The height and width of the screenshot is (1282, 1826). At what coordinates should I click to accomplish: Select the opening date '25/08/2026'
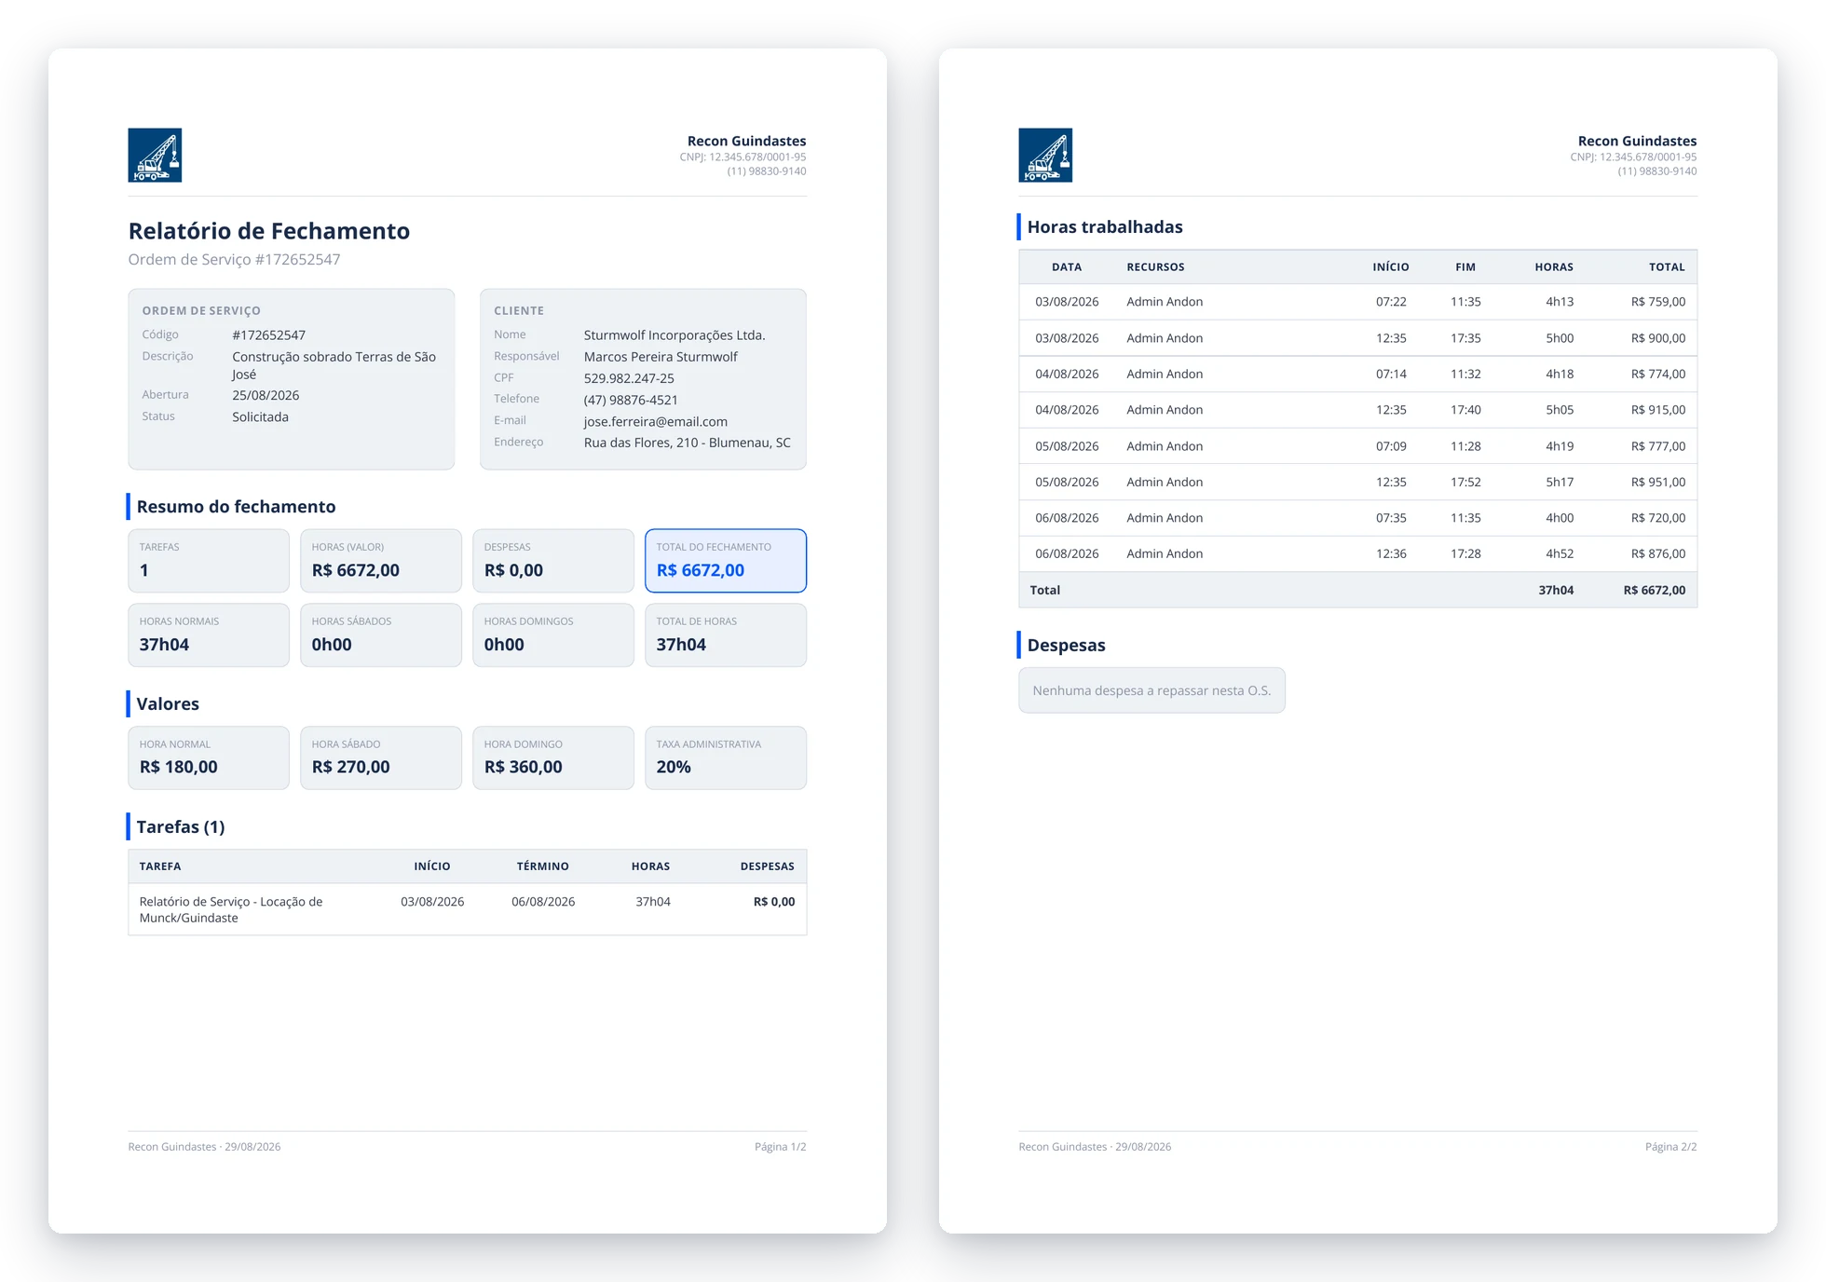266,395
